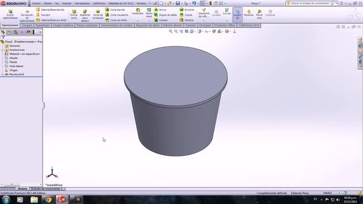Select Vista lateral plane in tree
Image resolution: width=363 pixels, height=204 pixels.
[x=16, y=66]
